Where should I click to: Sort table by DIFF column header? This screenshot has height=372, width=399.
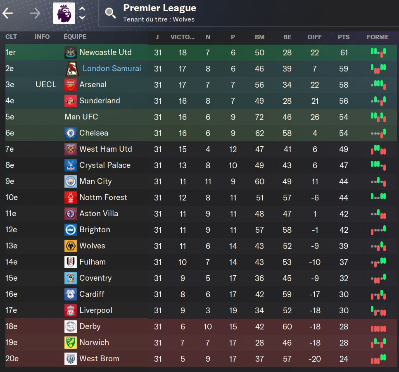tap(314, 37)
